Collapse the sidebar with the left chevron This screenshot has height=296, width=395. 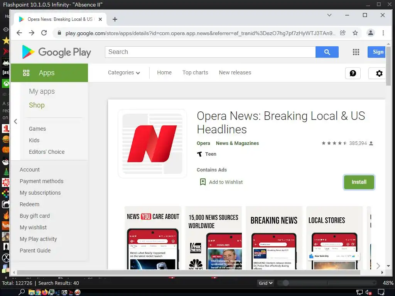tap(15, 121)
